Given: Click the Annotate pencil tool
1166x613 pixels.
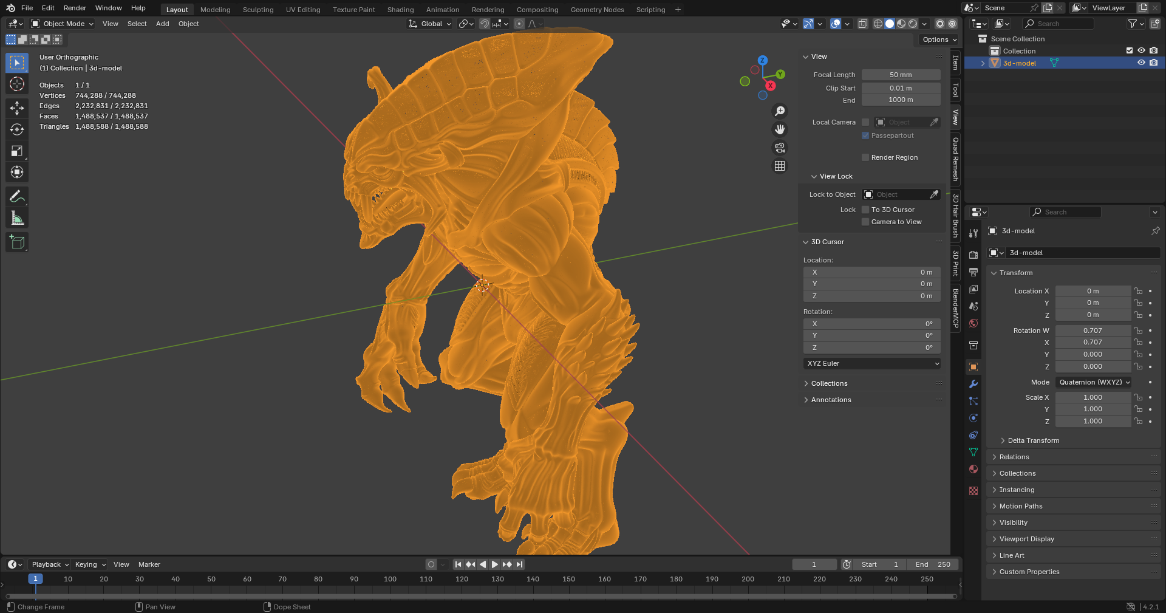Looking at the screenshot, I should coord(17,197).
